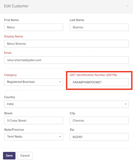
Task: Click the First Name field containing Rahul
Action: 34,27
